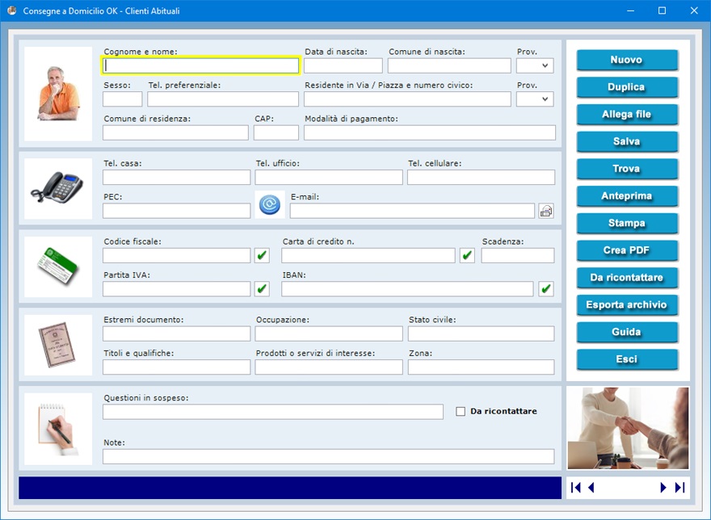This screenshot has height=520, width=711.
Task: Click the Nuovo button
Action: point(627,60)
